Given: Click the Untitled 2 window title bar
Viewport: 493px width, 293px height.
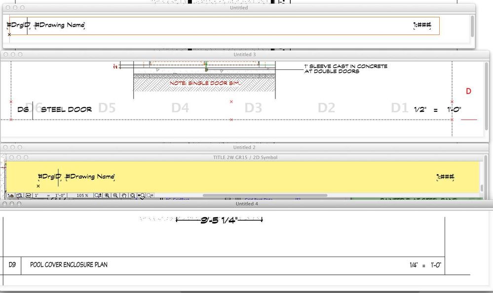Looking at the screenshot, I should click(244, 147).
